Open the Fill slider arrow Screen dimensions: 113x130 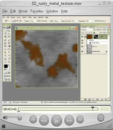click(108, 33)
